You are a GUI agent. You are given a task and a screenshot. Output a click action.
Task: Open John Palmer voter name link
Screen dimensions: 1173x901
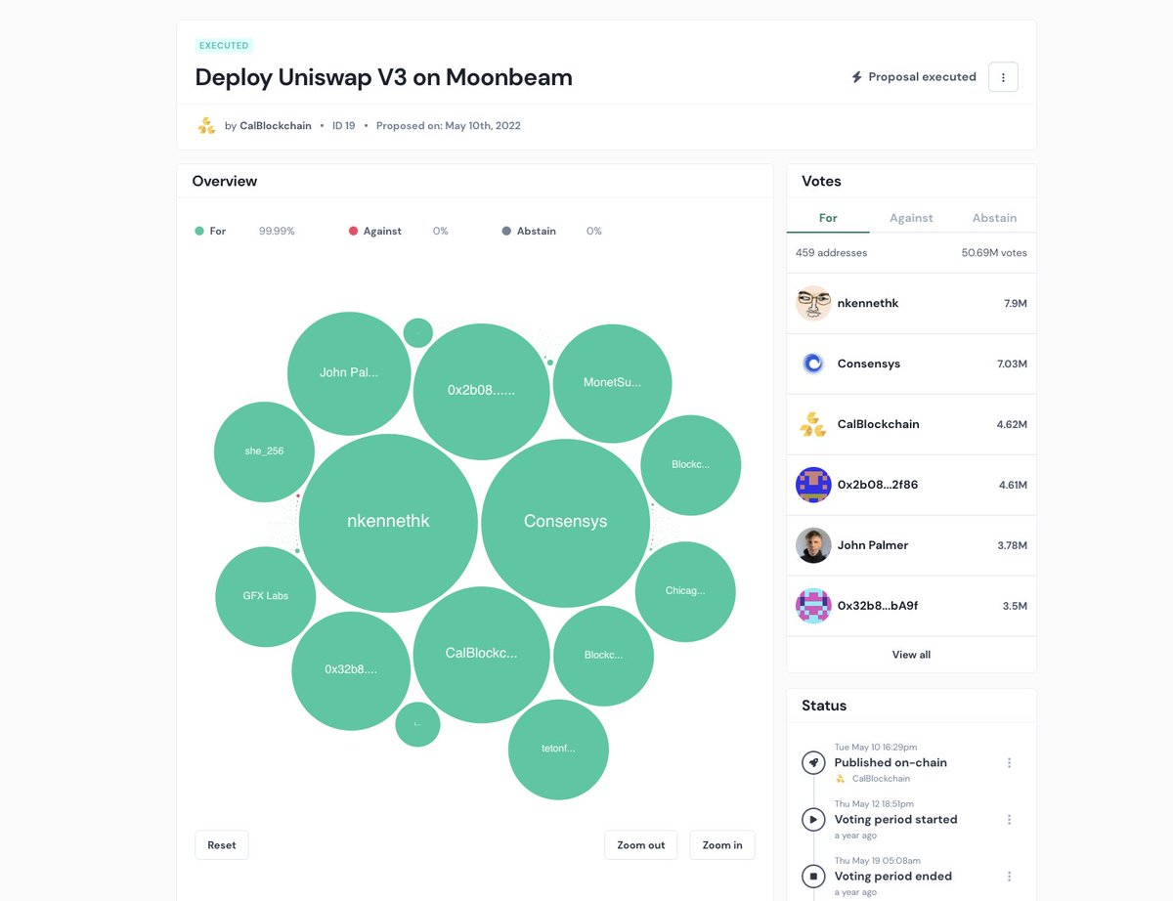click(x=873, y=545)
